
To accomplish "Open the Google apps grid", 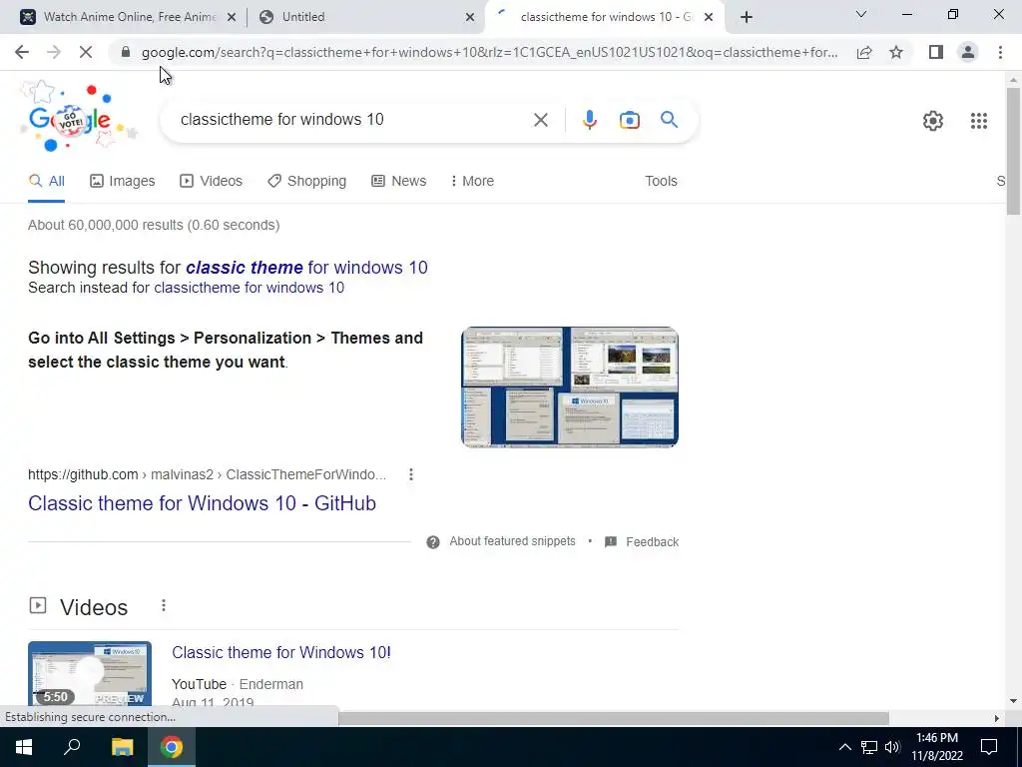I will coord(978,121).
